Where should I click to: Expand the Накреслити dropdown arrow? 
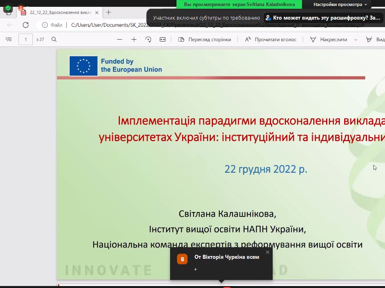(356, 40)
